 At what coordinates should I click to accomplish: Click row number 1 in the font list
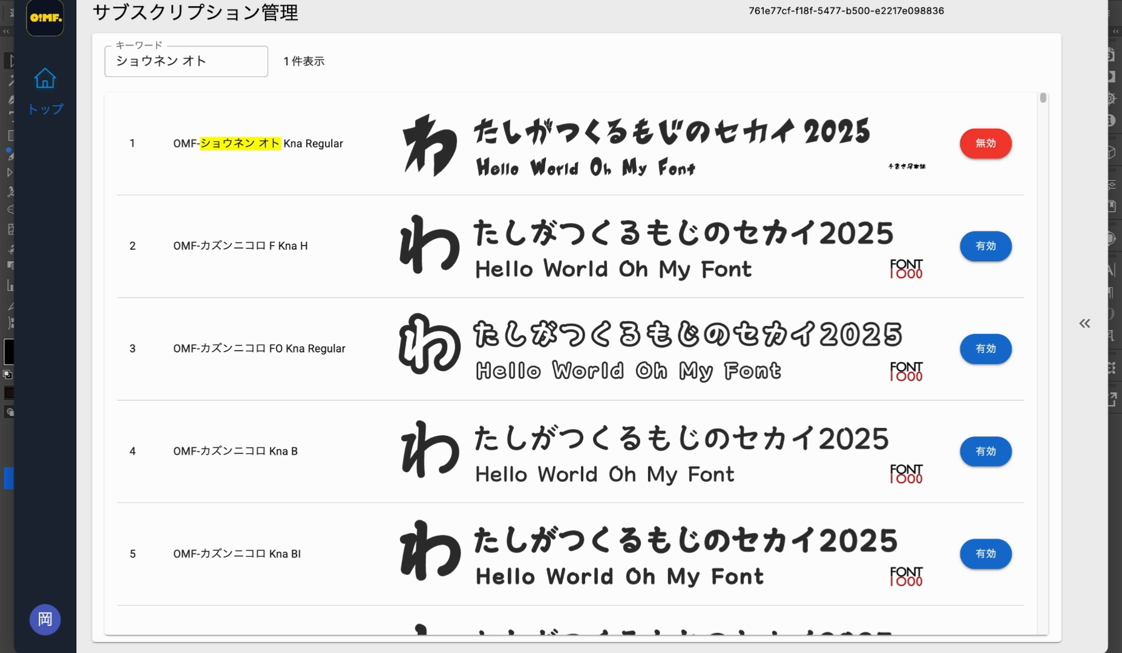pos(132,143)
